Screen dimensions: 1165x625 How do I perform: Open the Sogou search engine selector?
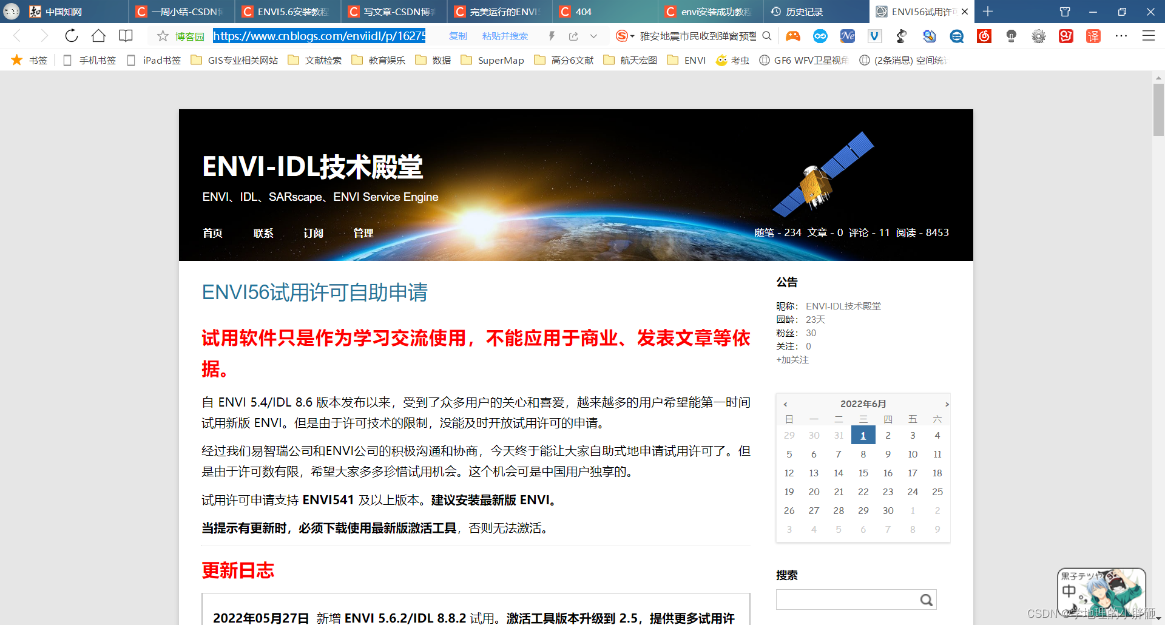tap(624, 36)
